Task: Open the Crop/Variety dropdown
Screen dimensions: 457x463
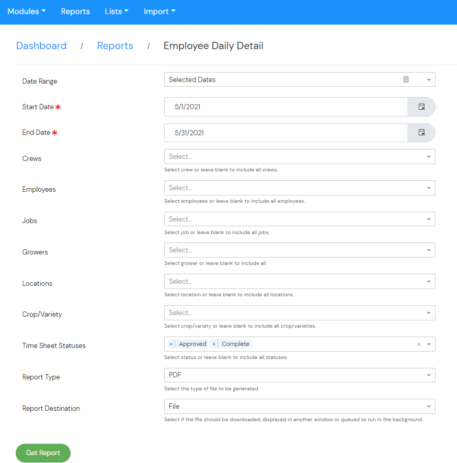Action: [300, 312]
